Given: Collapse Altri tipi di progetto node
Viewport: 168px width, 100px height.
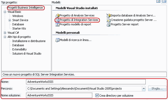Looking at the screenshot, I should 5,37.
